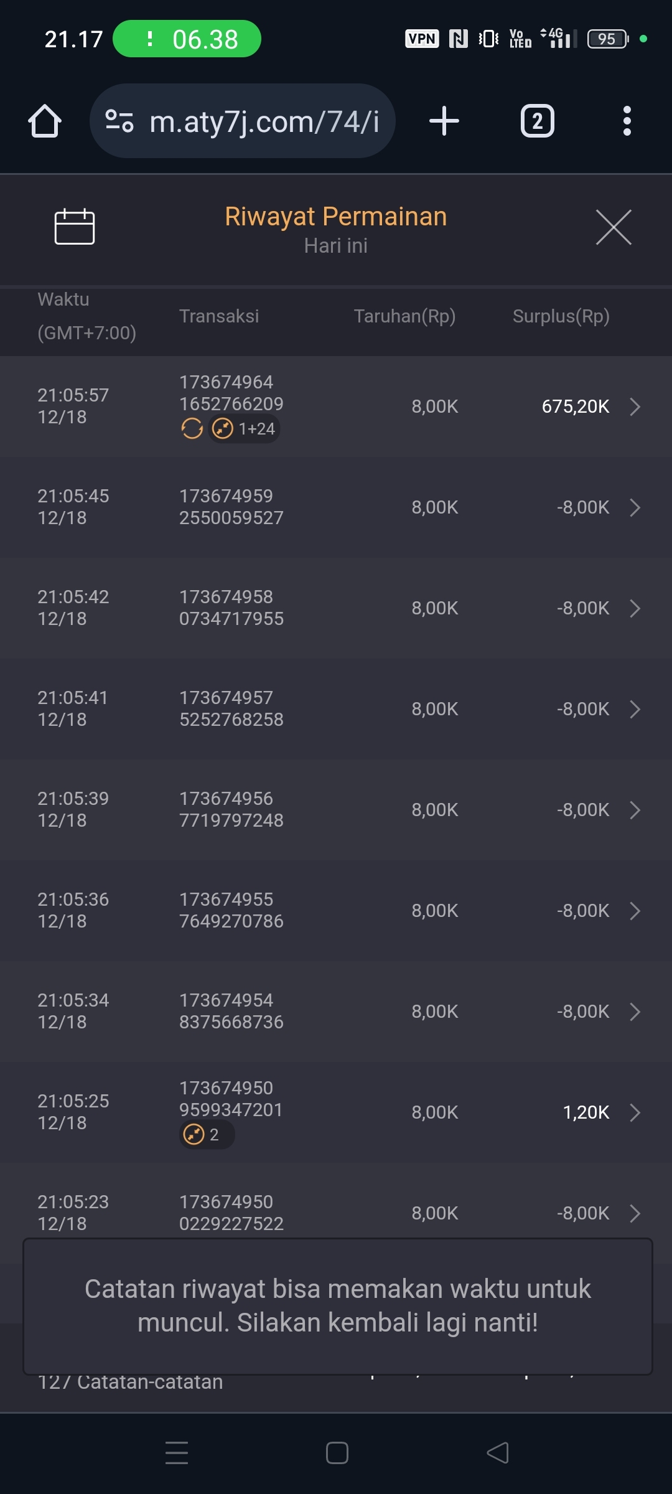Expand the 21:05:57 transaction details chevron
Viewport: 672px width, 1494px height.
(x=635, y=406)
